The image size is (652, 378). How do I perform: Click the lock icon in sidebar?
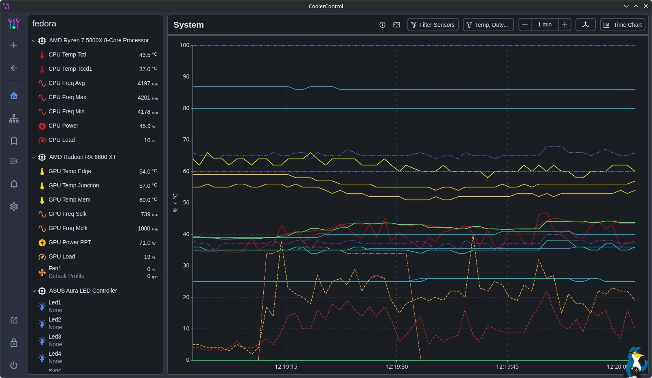(14, 343)
